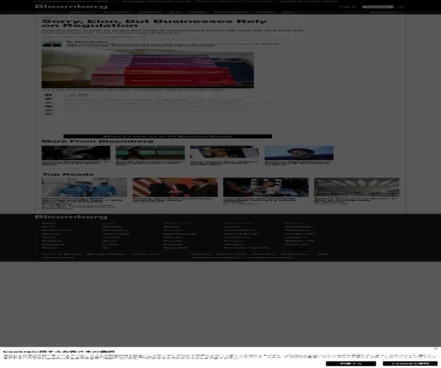Open footer link Trademarks

coord(146,254)
